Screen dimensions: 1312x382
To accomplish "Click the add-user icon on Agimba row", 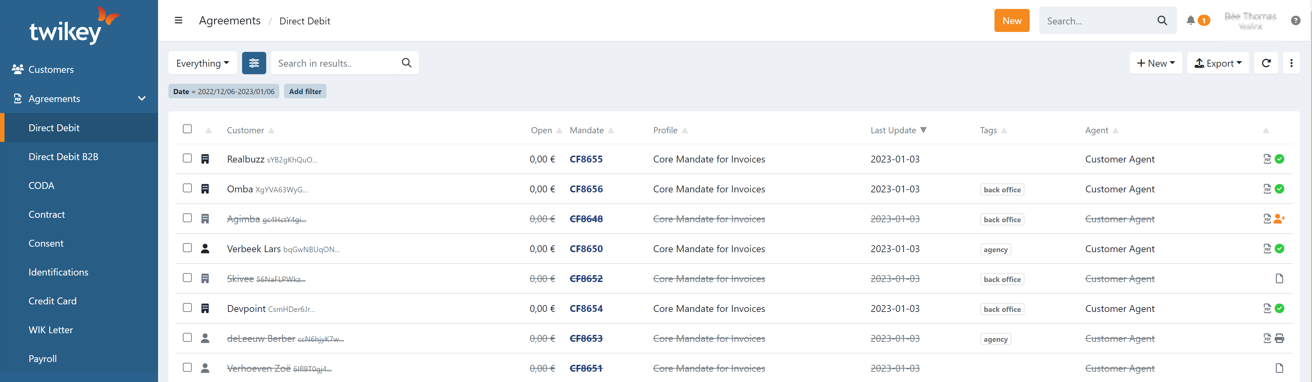I will point(1279,219).
